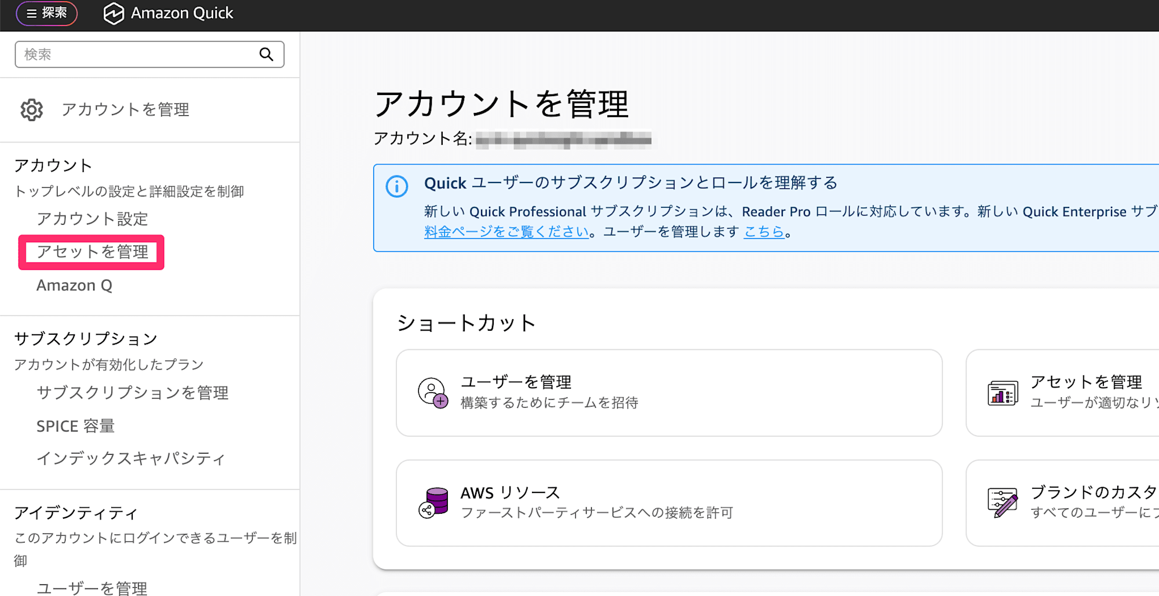This screenshot has height=596, width=1159.
Task: Click the Amazon Quick logo icon
Action: point(114,13)
